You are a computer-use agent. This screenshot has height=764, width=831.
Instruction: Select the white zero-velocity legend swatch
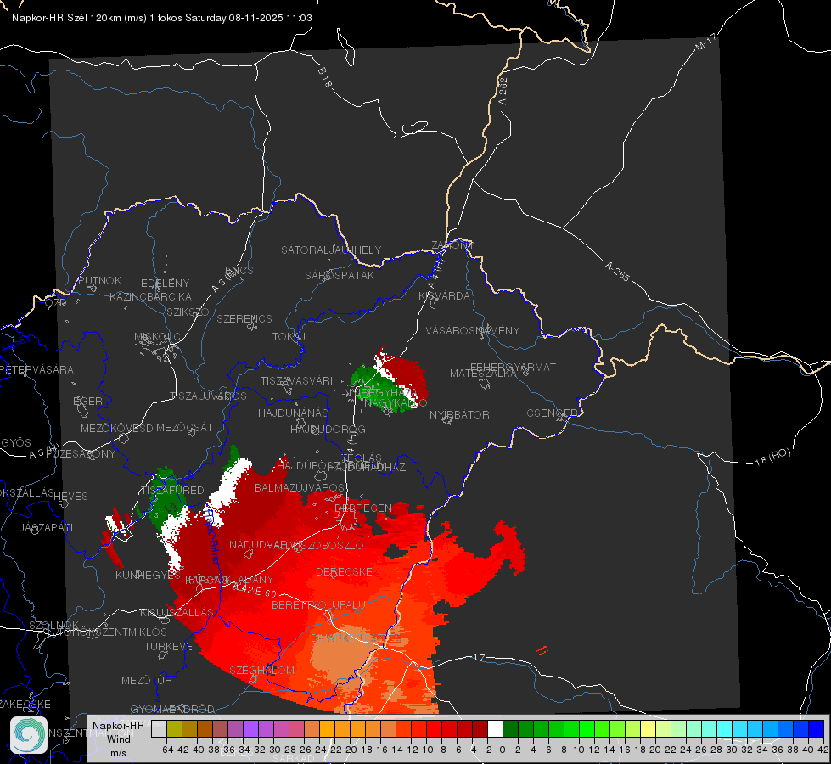point(495,728)
